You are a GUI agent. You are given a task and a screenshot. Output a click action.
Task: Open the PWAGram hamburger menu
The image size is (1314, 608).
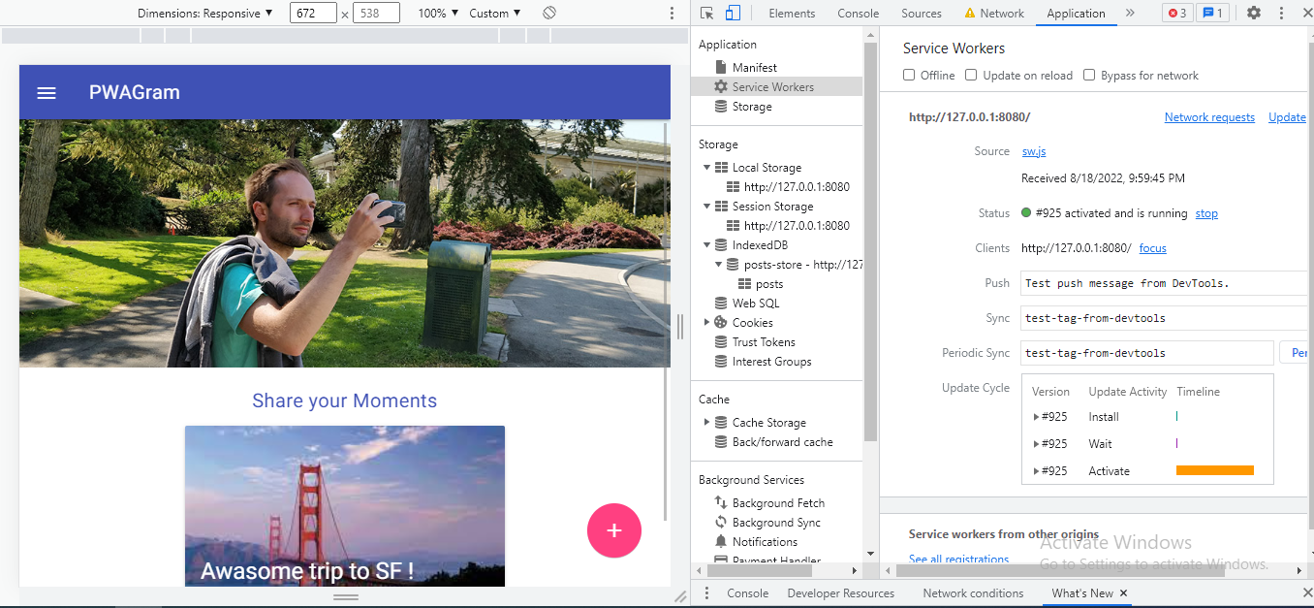47,93
